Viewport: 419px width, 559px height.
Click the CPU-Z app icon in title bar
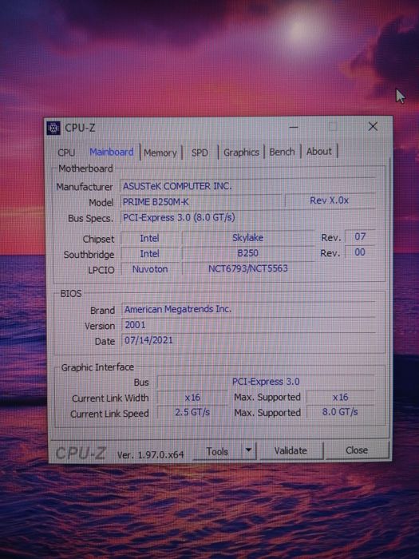click(53, 129)
